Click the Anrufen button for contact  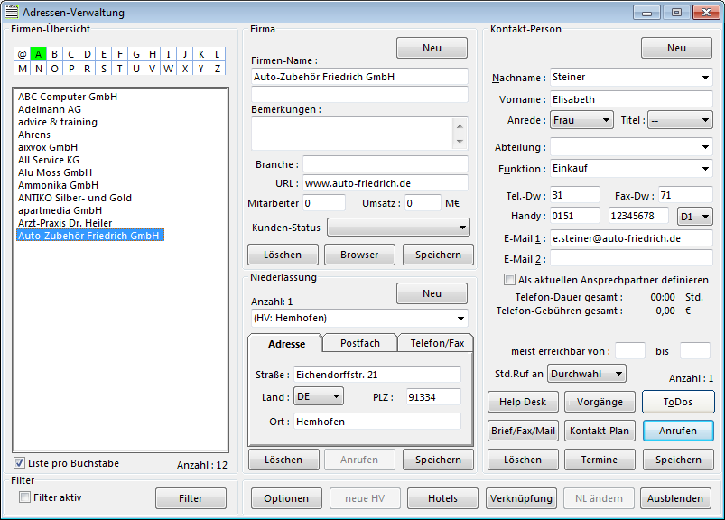677,431
